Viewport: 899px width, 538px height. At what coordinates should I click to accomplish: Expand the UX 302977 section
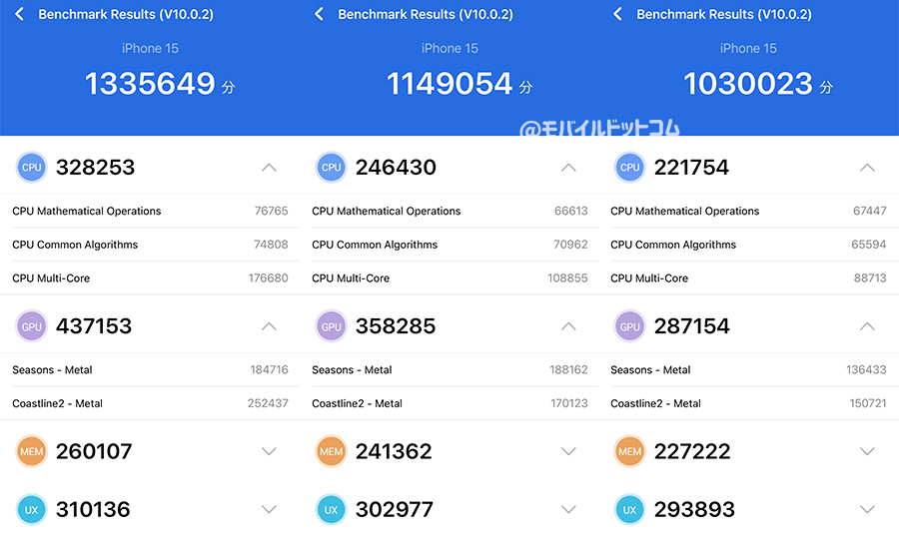[568, 509]
